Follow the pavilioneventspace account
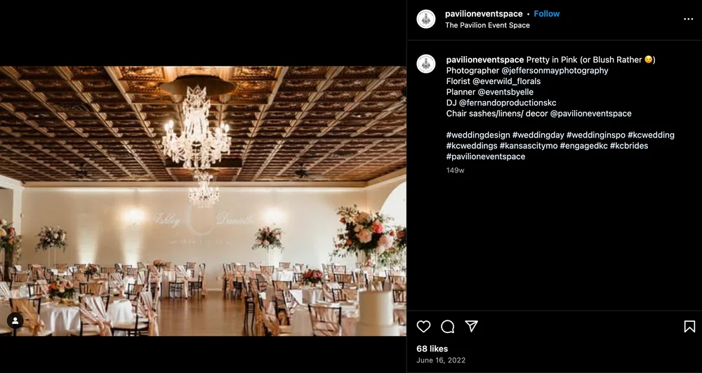Image resolution: width=702 pixels, height=373 pixels. (x=547, y=14)
